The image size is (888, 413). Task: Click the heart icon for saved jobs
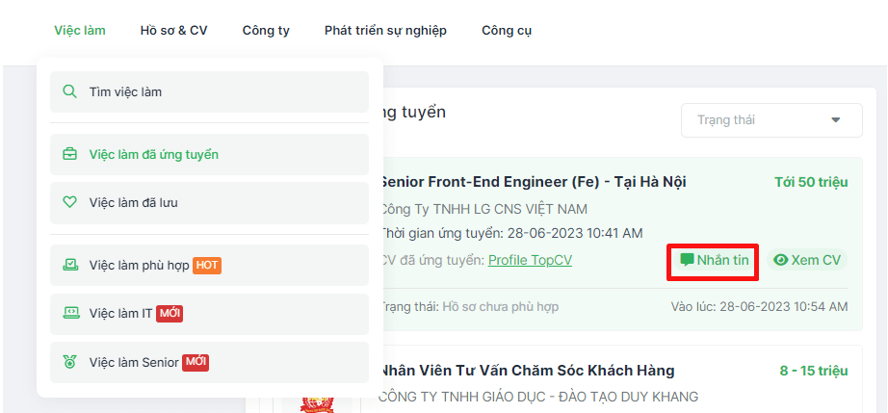click(69, 203)
